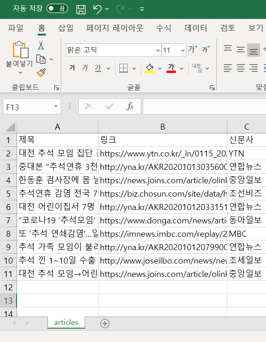This screenshot has height=342, width=266.
Task: Open the fill color dropdown arrow
Action: [x=160, y=68]
